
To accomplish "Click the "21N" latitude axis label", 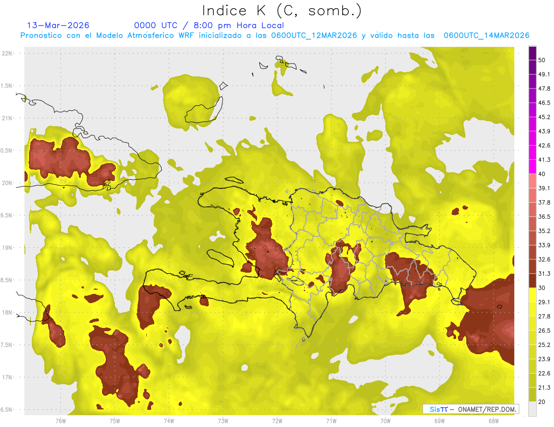I will [x=7, y=118].
